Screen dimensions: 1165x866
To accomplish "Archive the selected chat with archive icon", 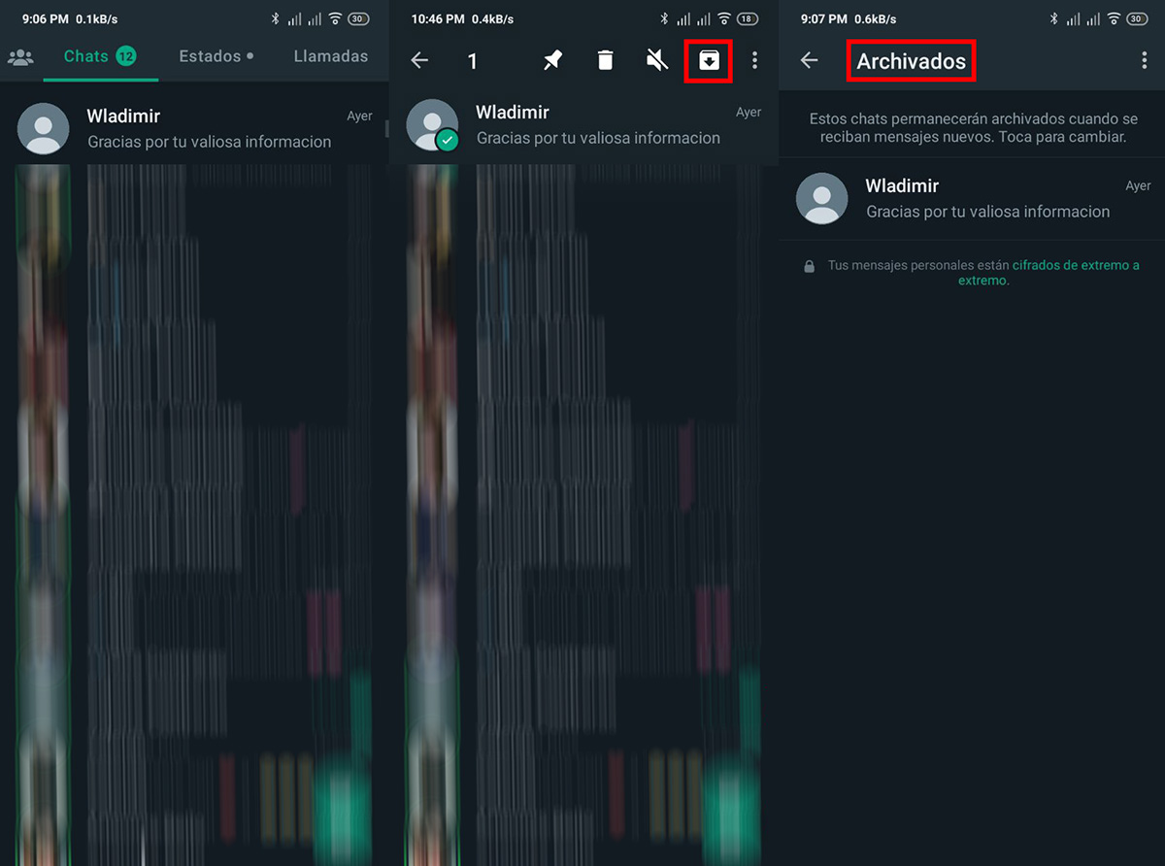I will pos(709,61).
